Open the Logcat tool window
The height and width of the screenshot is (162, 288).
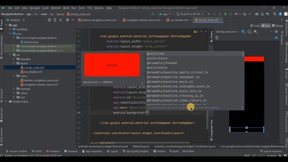[x=112, y=151]
